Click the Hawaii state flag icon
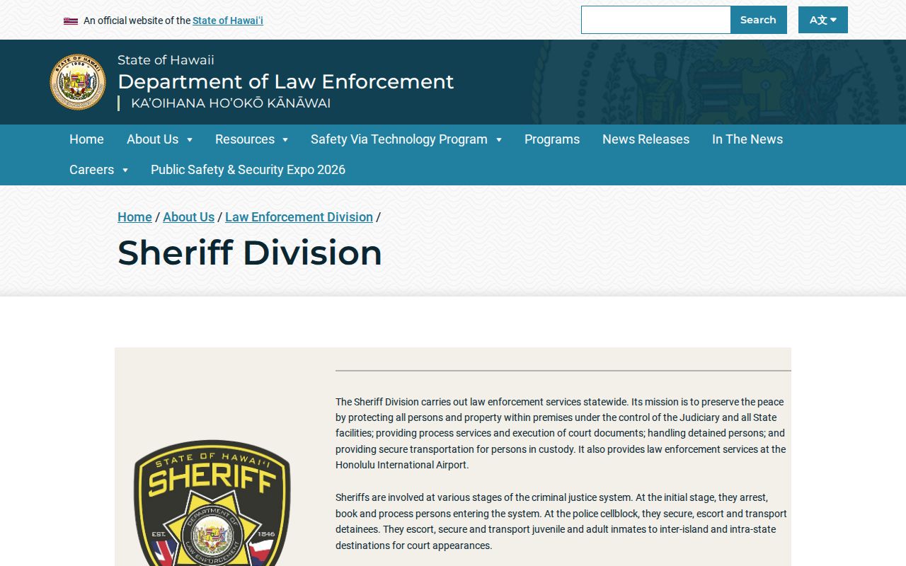This screenshot has height=566, width=906. (x=71, y=21)
